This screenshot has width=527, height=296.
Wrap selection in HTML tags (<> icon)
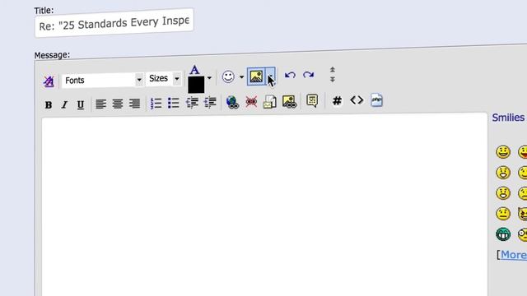click(x=357, y=100)
